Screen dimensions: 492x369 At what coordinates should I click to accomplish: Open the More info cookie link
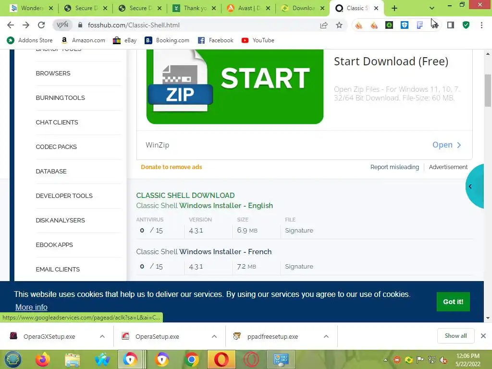[x=31, y=307]
